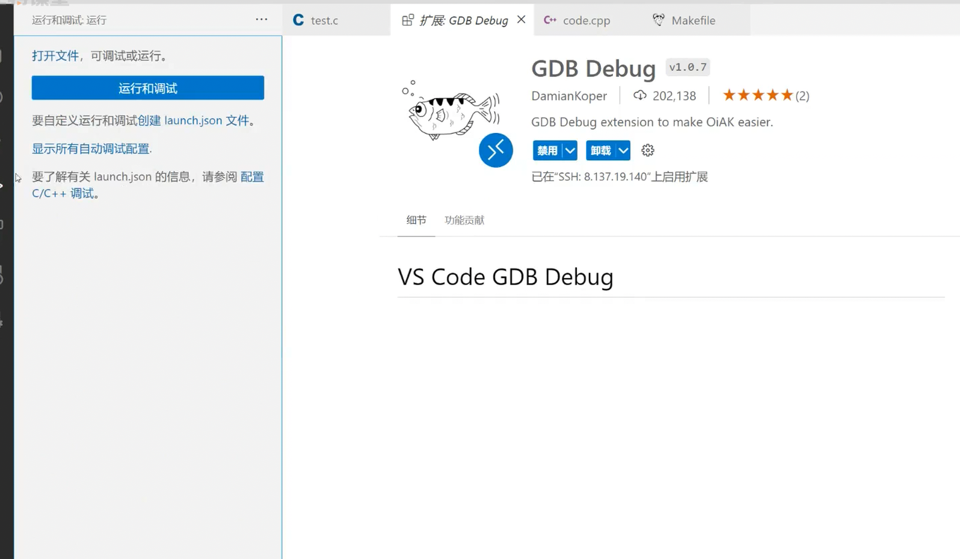Close the GDB Debug extension tab
The image size is (960, 559).
(x=521, y=20)
